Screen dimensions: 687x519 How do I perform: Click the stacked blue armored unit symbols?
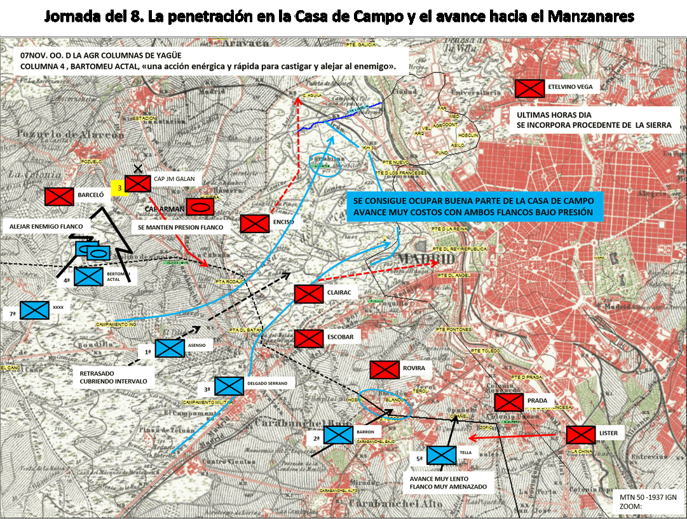(93, 251)
